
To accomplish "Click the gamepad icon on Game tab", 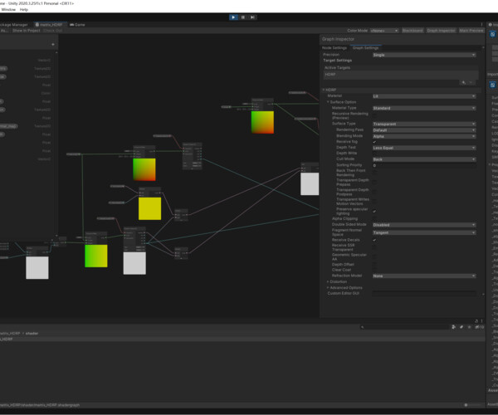I will (71, 24).
